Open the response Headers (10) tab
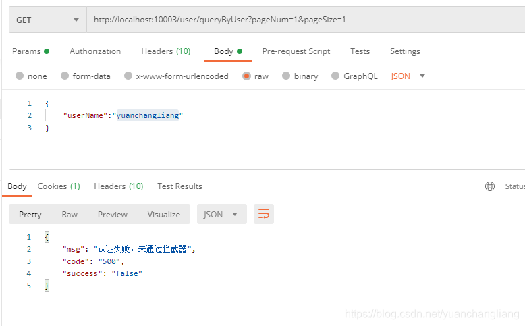525x326 pixels. coord(119,186)
